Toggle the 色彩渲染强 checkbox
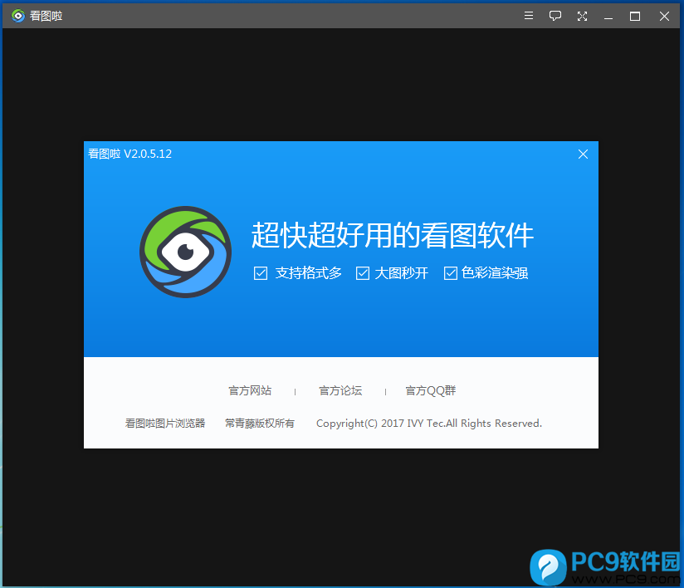 pyautogui.click(x=450, y=273)
